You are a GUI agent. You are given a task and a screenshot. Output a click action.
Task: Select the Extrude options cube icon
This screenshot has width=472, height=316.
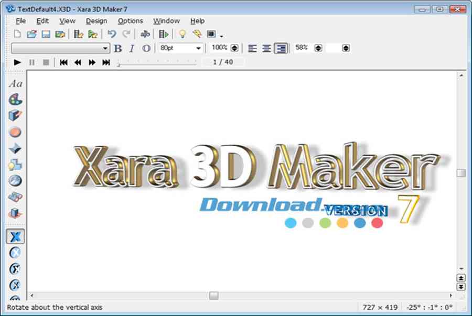coord(15,115)
